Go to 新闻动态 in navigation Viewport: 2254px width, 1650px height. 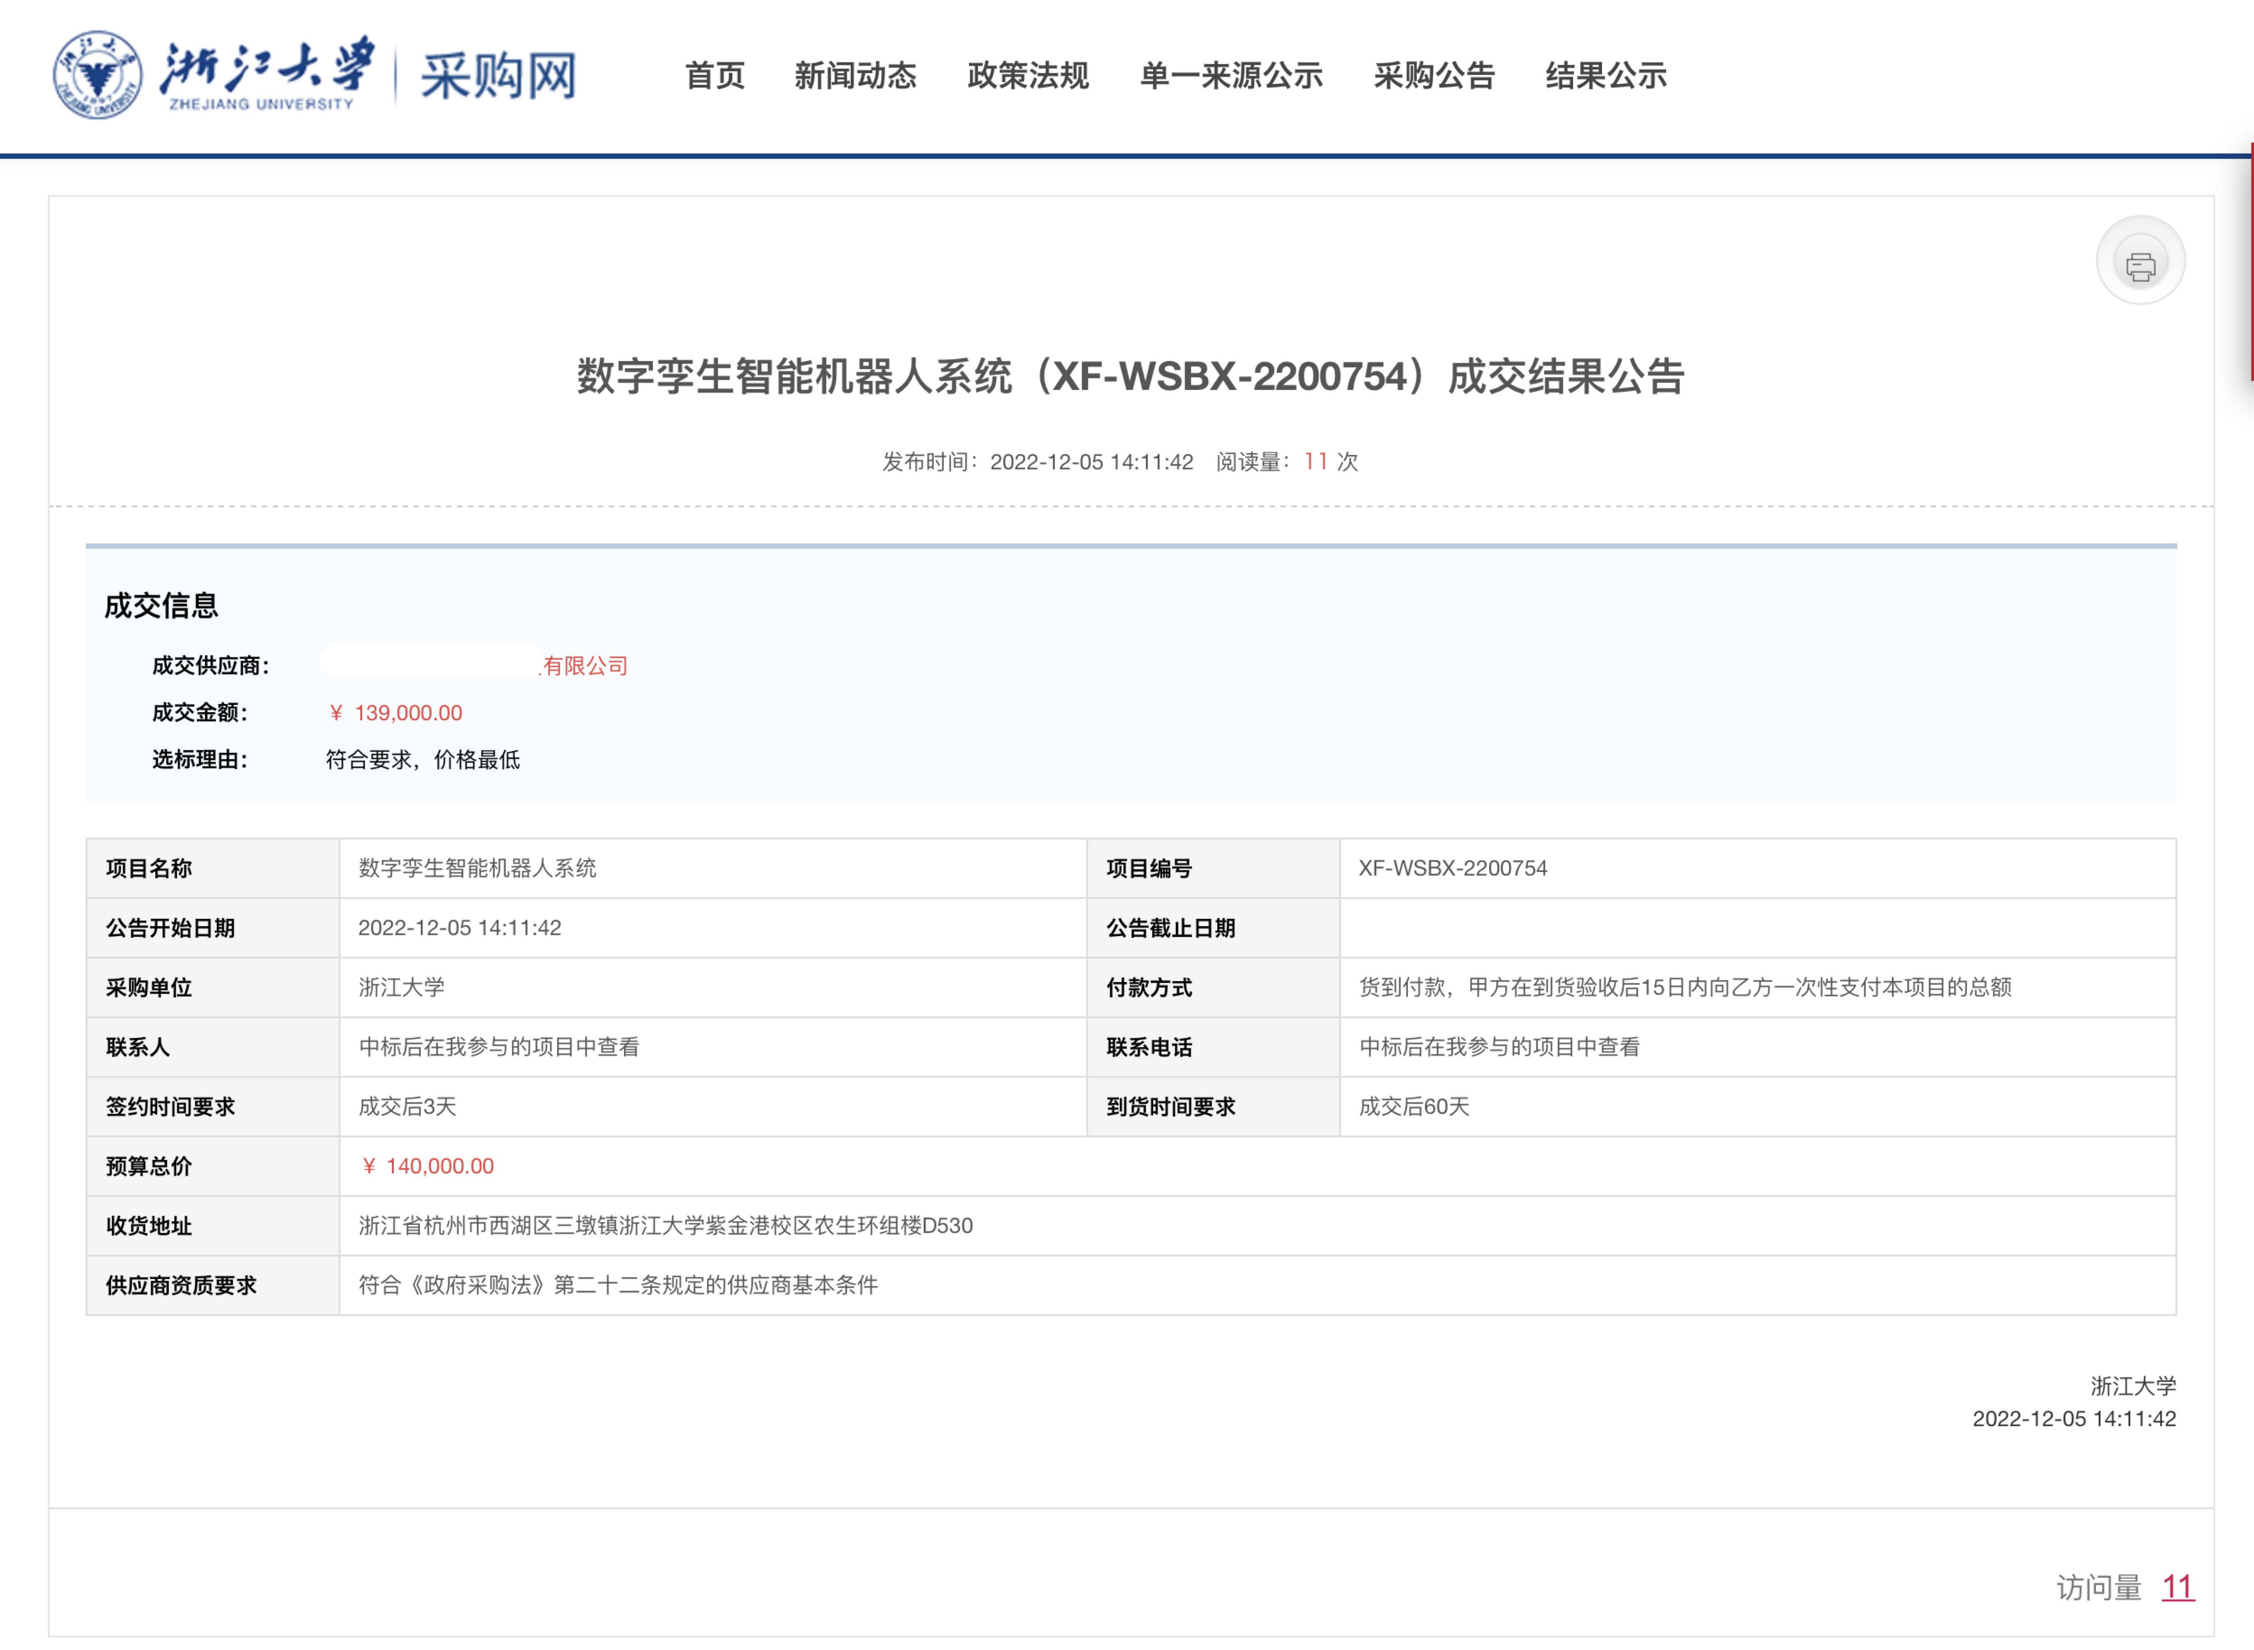(x=855, y=76)
